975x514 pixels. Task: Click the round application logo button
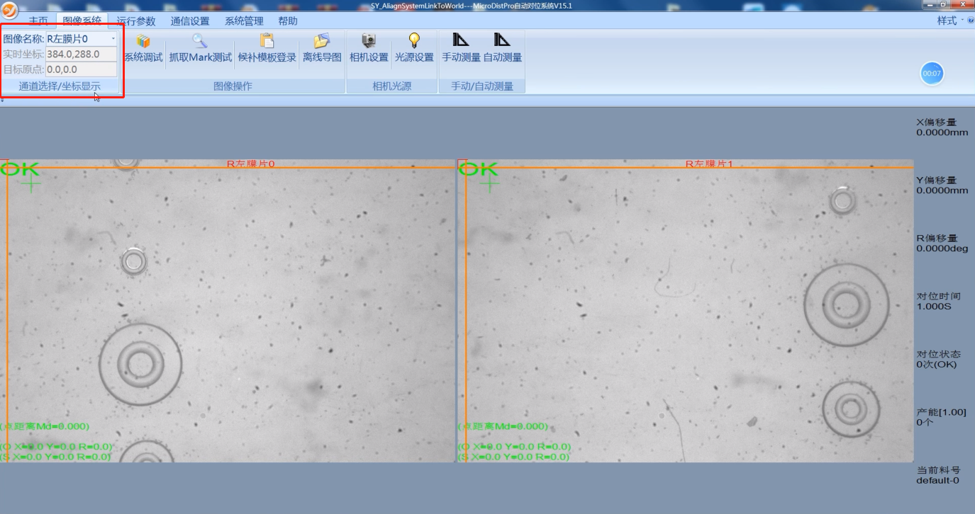[10, 12]
